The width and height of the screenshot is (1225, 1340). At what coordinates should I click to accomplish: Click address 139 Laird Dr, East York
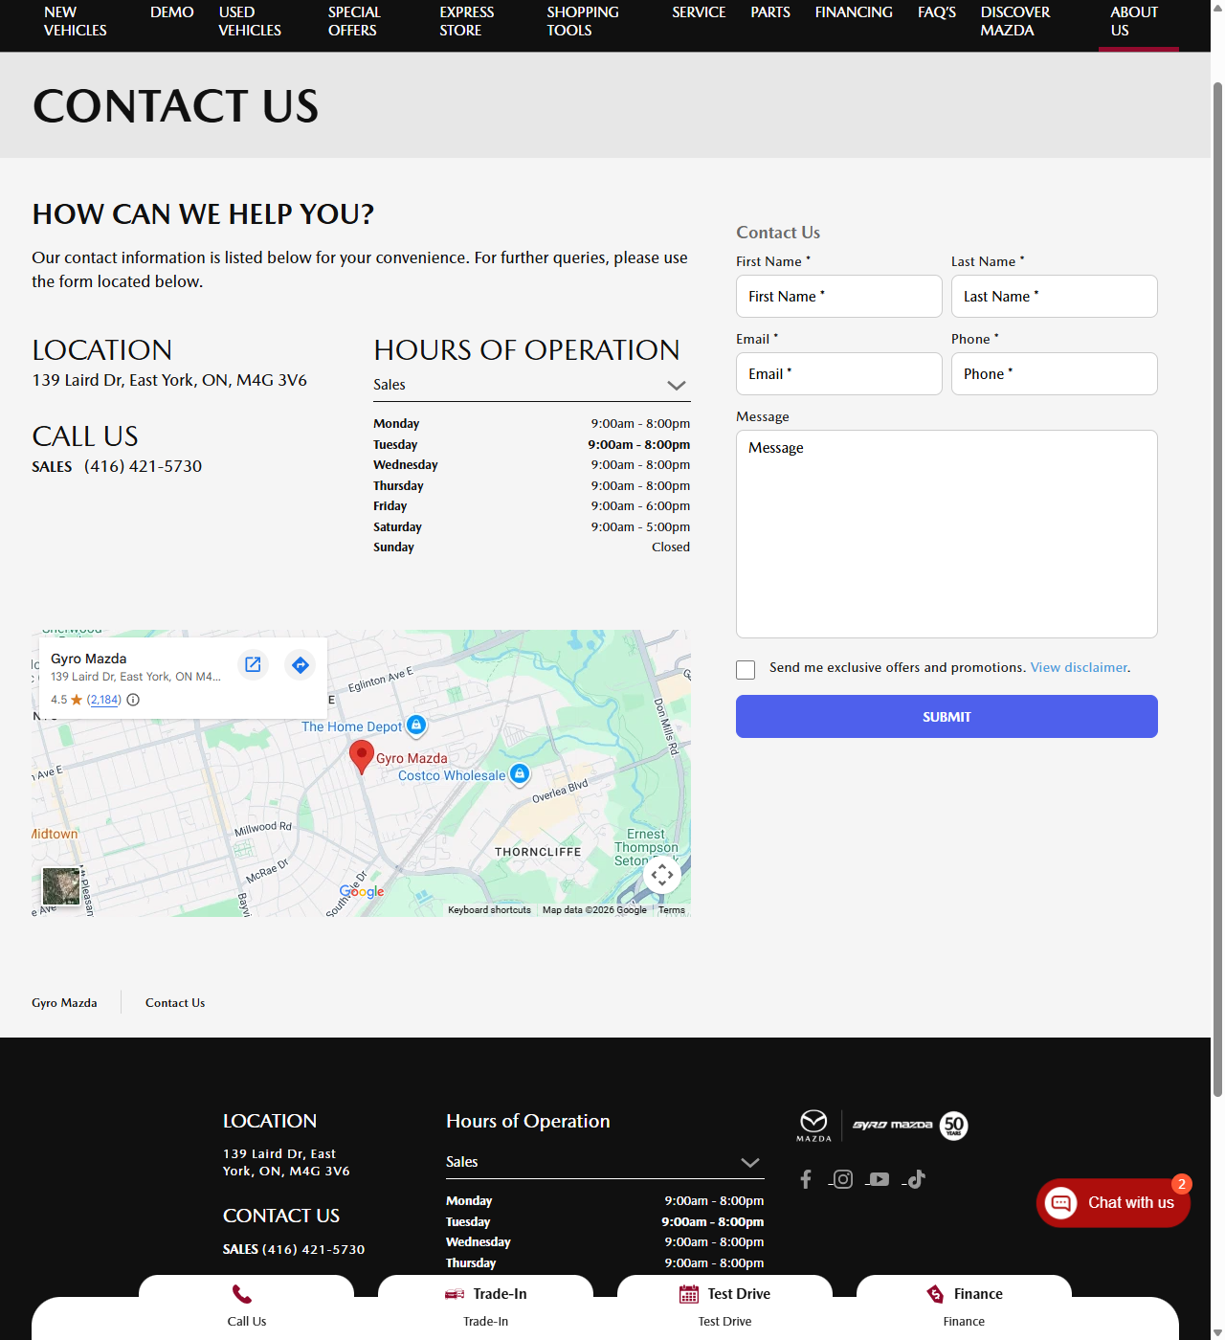pos(169,380)
